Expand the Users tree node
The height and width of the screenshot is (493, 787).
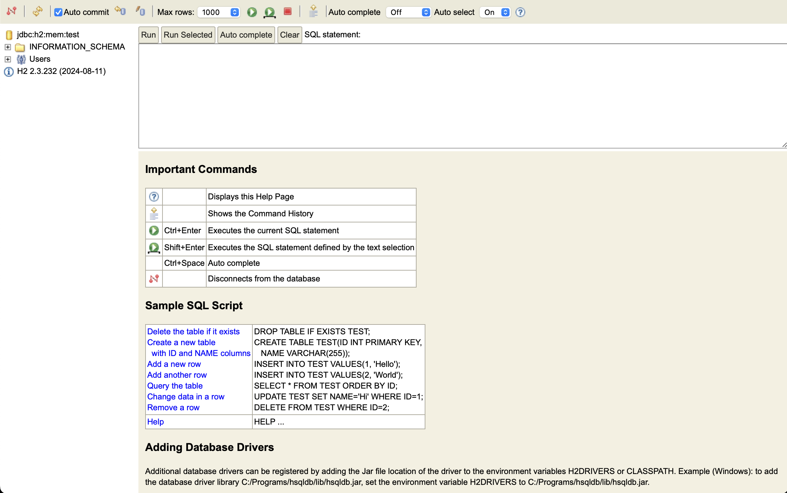tap(8, 59)
